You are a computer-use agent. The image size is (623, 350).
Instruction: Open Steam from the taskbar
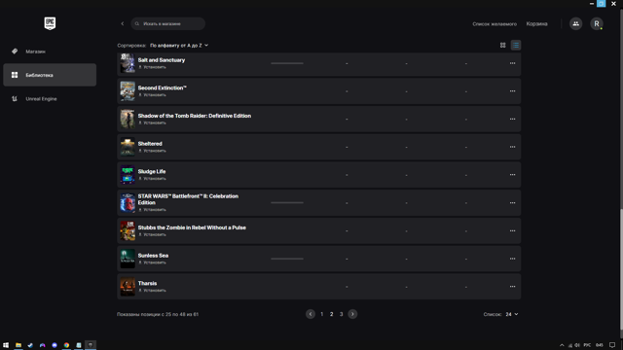click(x=30, y=345)
